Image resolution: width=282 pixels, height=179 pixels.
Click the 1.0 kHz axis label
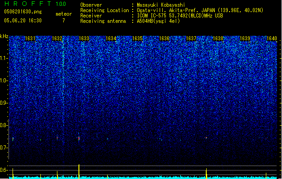pos(4,81)
